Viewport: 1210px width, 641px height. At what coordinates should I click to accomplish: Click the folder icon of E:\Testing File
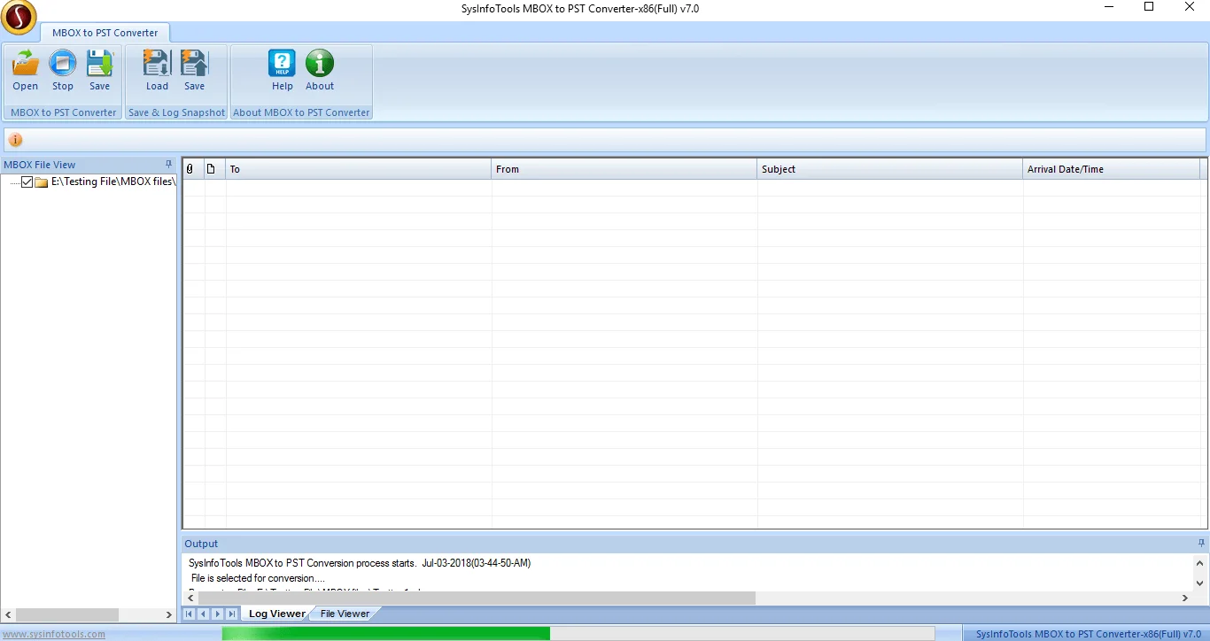click(x=41, y=182)
